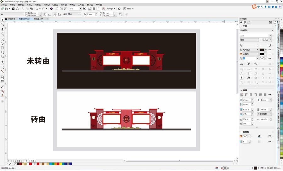The height and width of the screenshot is (171, 283).
Task: Toggle Character tab icon in text properties
Action: coord(241,22)
